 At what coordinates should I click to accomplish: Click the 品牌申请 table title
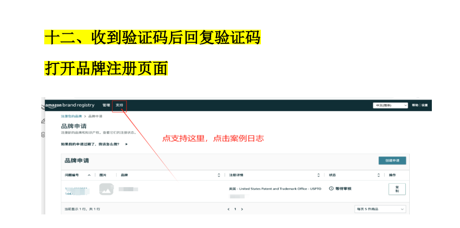pos(77,161)
